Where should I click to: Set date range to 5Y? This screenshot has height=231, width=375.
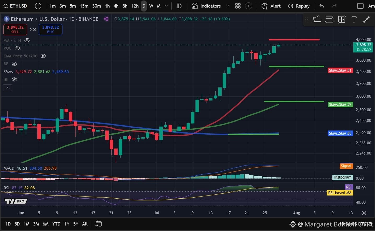pos(76,224)
